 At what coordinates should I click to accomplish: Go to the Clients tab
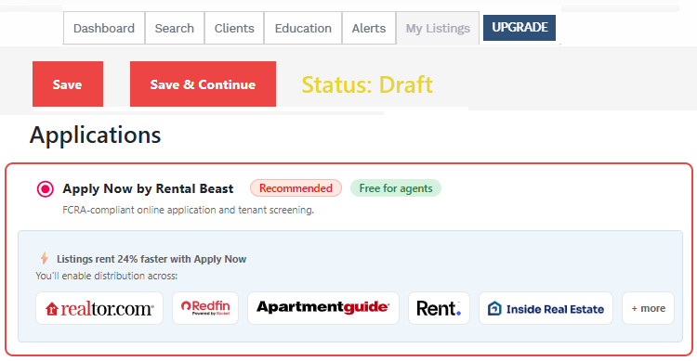[234, 28]
